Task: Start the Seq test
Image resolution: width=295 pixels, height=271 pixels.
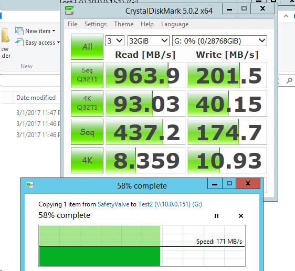Action: pyautogui.click(x=87, y=132)
